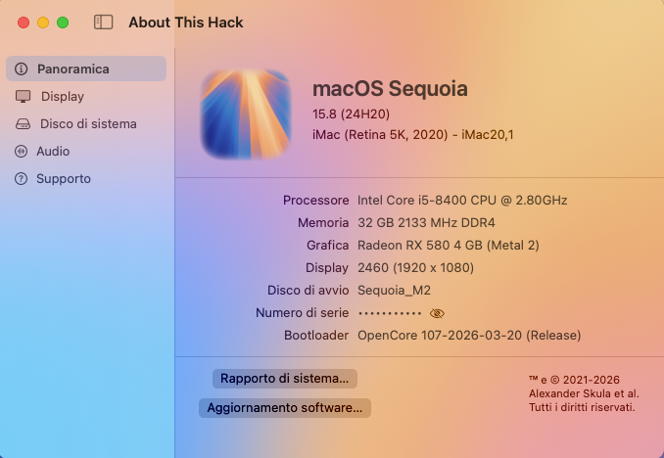
Task: Click the Supporto question mark icon
Action: point(22,179)
